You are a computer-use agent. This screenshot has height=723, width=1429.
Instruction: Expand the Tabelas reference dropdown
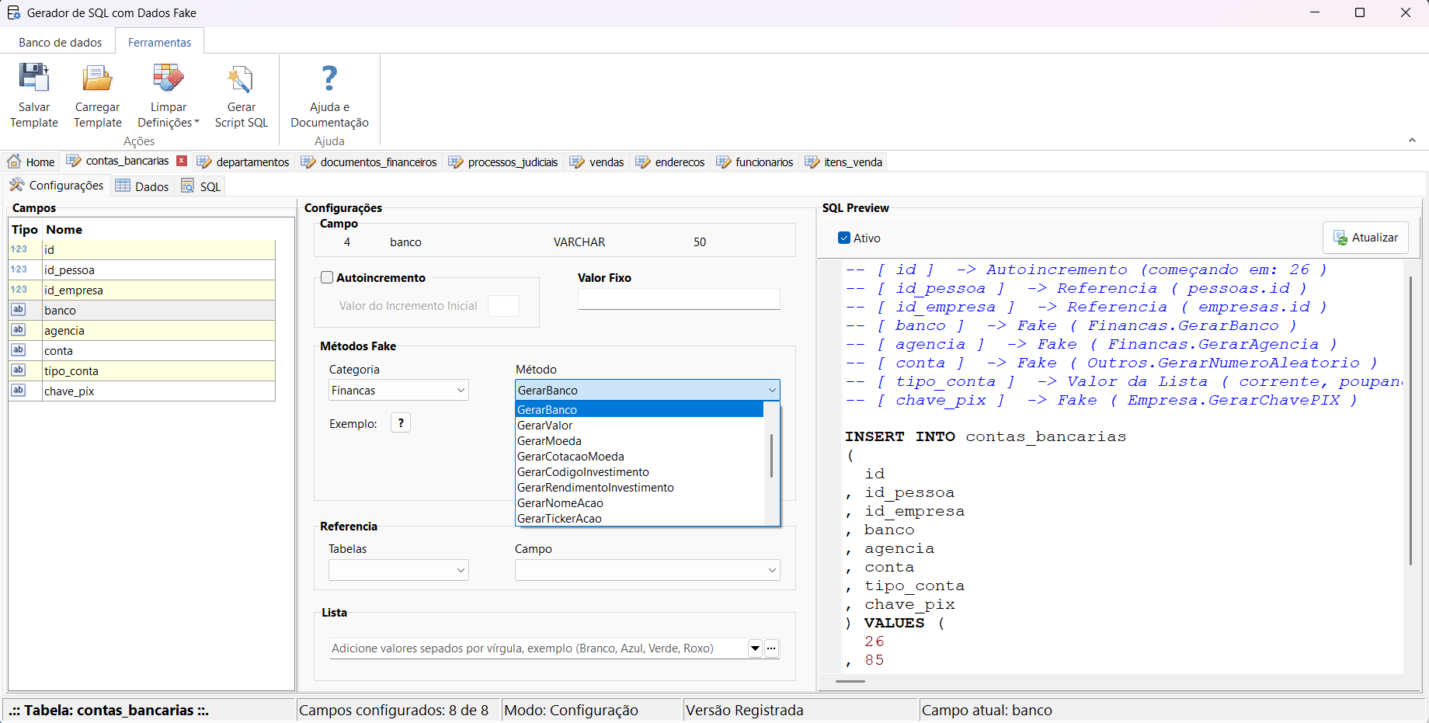398,570
